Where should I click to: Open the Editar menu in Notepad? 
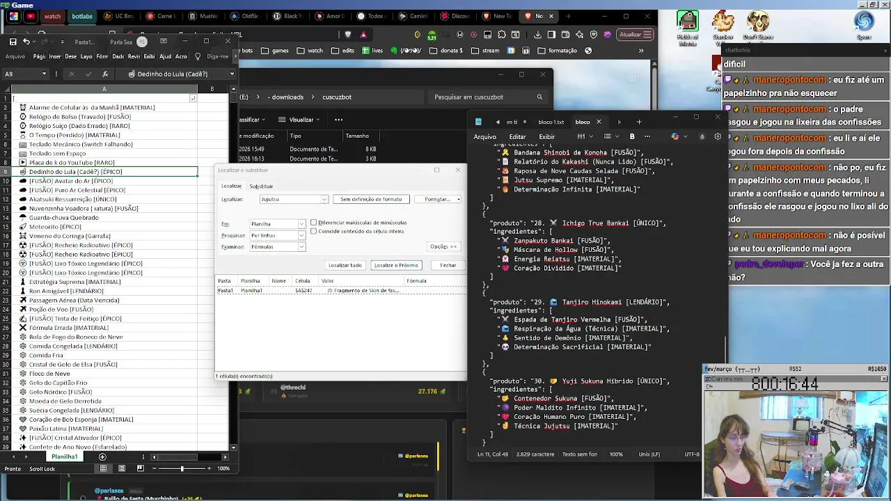point(517,136)
